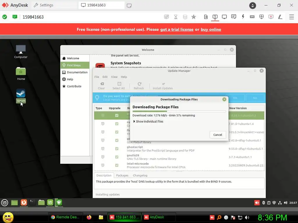Click the Install Updates toolbar button
The image size is (298, 223).
tap(163, 86)
